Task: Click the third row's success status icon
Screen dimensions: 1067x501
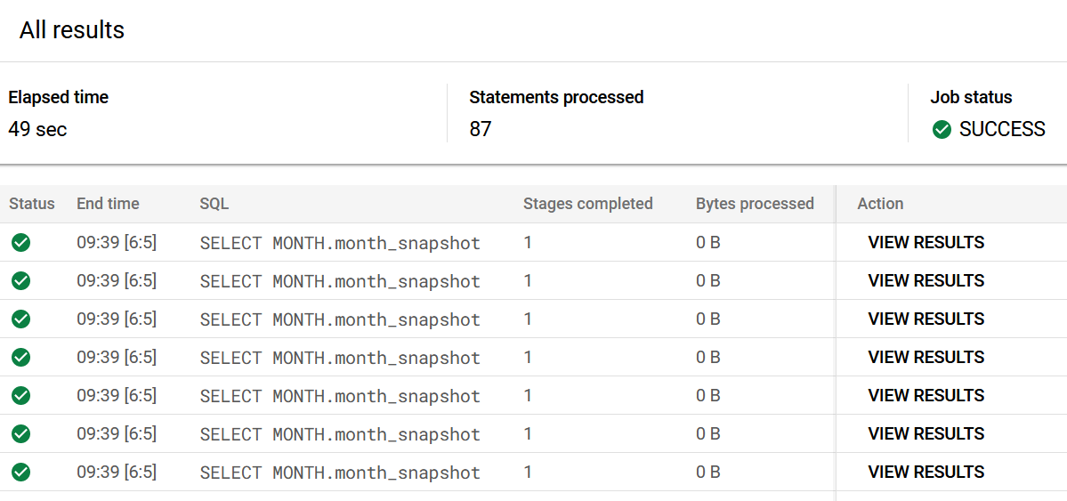Action: (21, 319)
